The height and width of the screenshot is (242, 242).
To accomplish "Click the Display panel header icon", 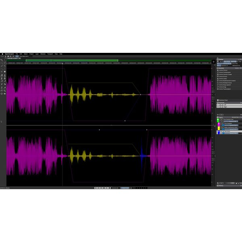I will (x=218, y=59).
